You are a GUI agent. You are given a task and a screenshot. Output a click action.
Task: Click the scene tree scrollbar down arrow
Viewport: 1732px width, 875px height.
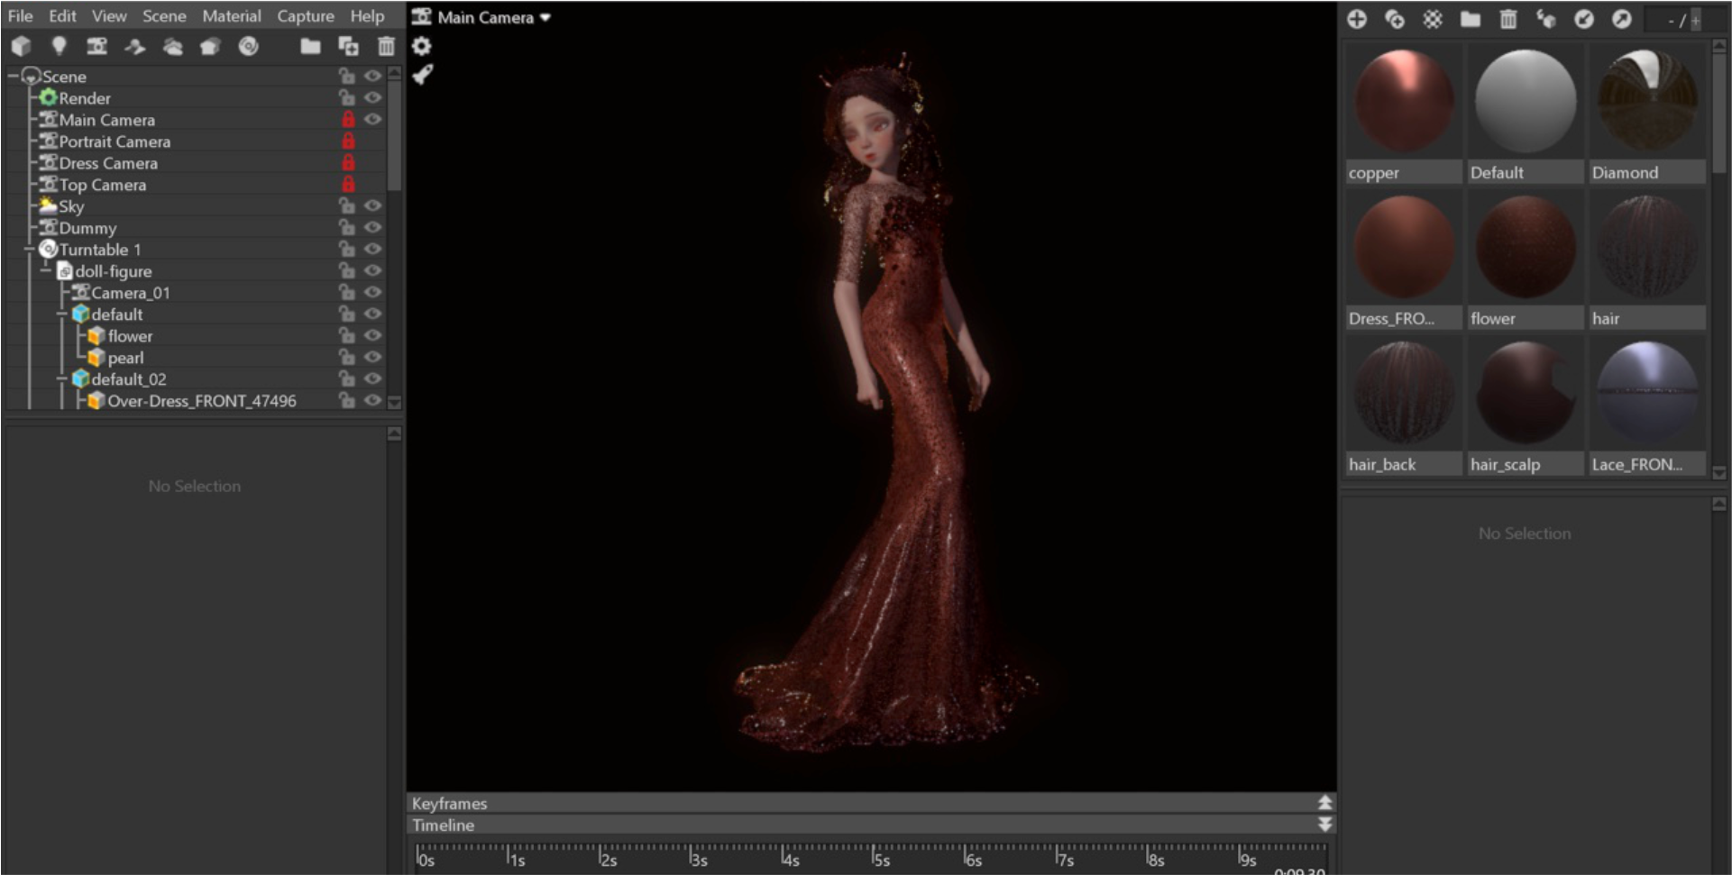pyautogui.click(x=394, y=402)
